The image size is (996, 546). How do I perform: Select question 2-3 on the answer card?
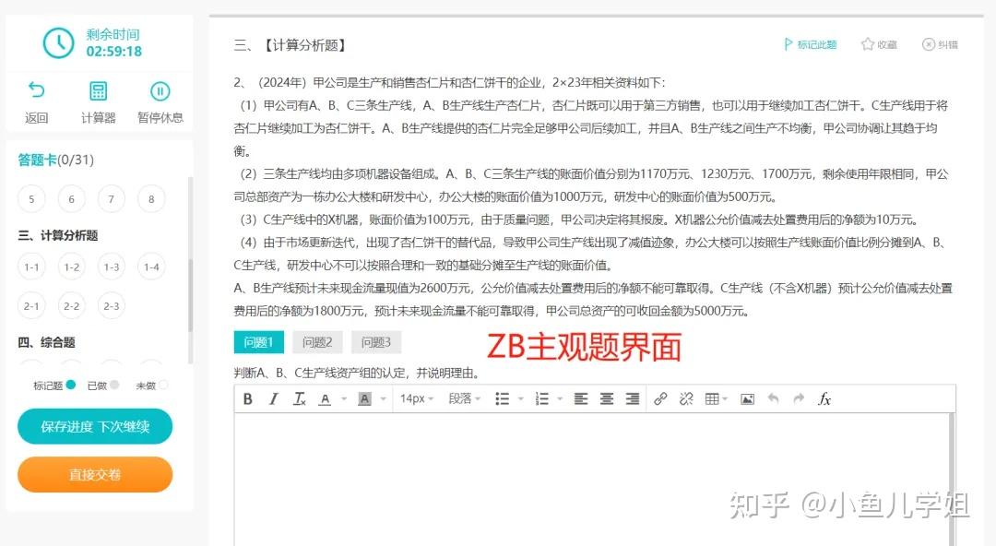[x=111, y=305]
